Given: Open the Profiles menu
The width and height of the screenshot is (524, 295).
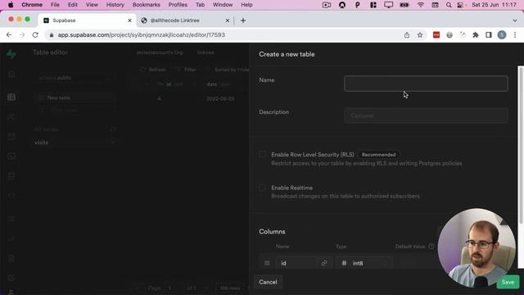Looking at the screenshot, I should pyautogui.click(x=178, y=5).
